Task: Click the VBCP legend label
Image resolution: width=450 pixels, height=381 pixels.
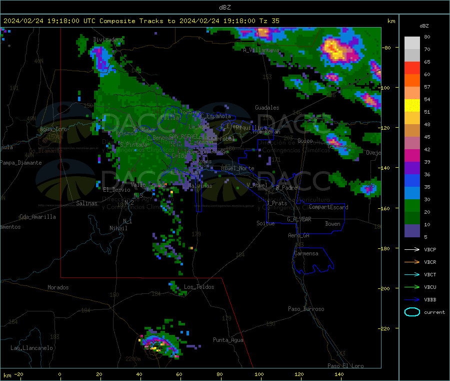Action: [430, 249]
